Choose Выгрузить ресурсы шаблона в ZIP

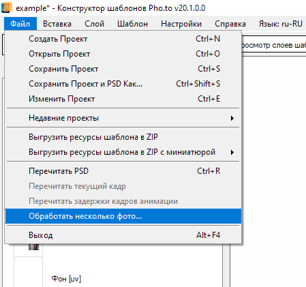pos(123,137)
